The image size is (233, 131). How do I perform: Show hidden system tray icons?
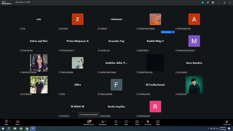(x=209, y=128)
